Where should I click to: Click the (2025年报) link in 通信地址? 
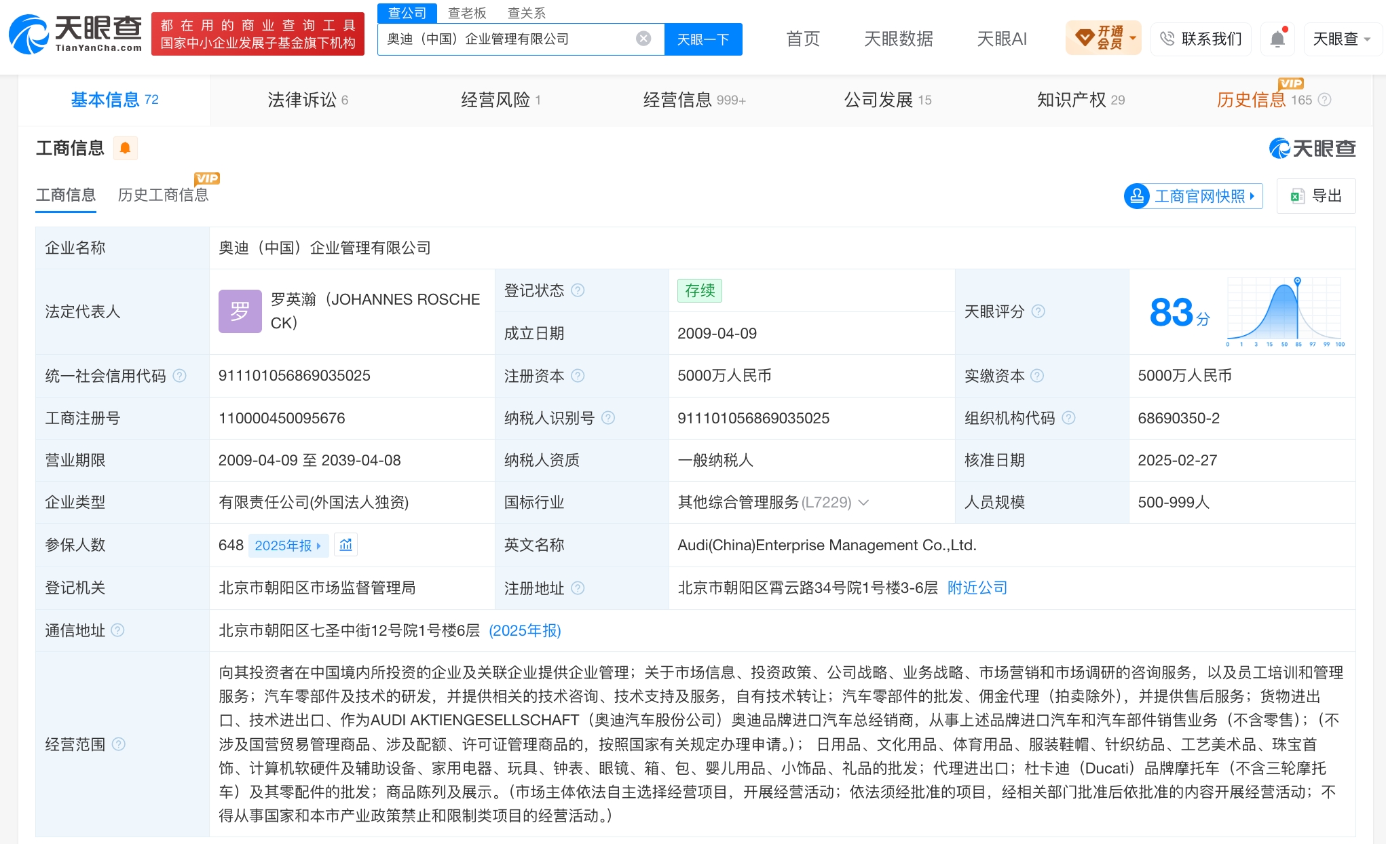525,630
